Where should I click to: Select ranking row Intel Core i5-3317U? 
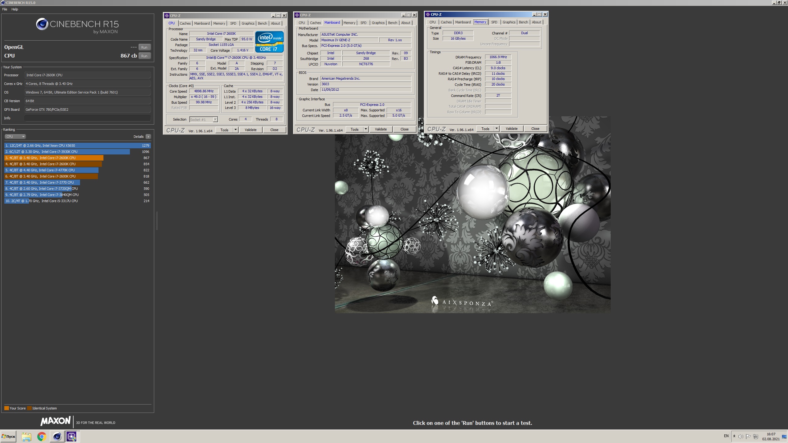(77, 201)
